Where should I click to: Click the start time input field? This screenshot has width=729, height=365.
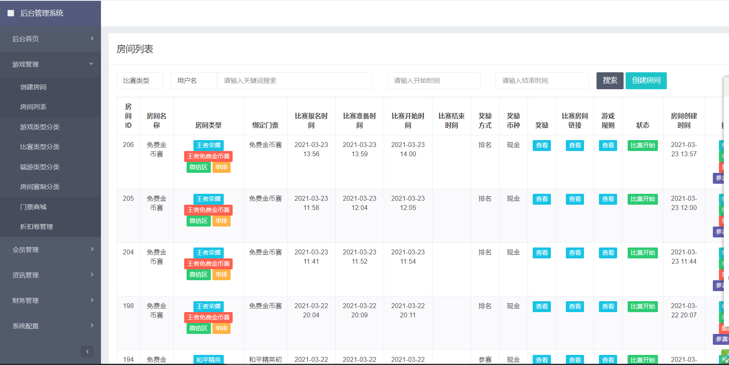coord(433,81)
